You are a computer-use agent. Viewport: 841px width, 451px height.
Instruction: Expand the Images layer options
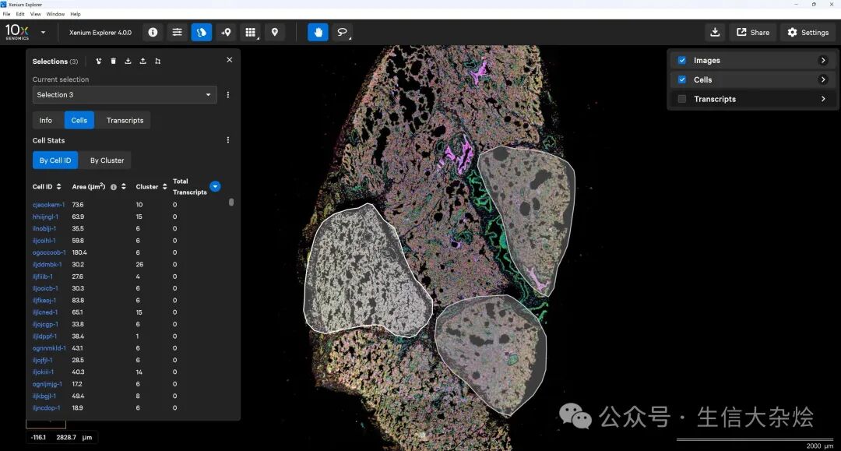click(x=823, y=61)
